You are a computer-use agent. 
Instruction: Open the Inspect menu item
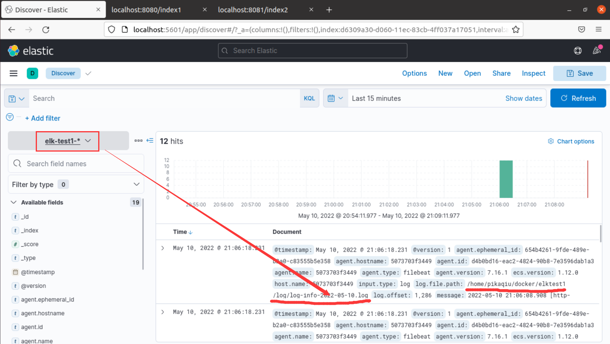click(x=533, y=73)
